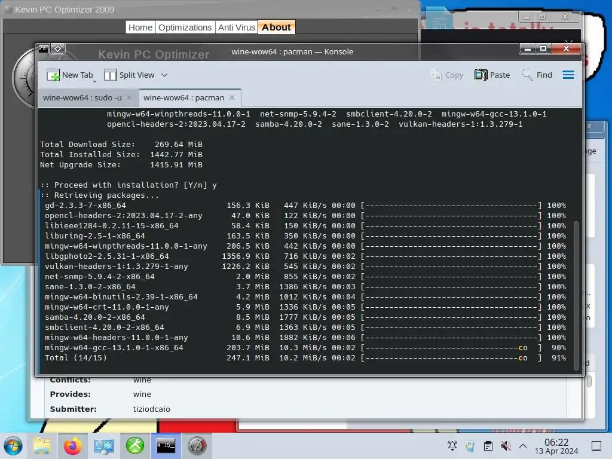This screenshot has width=612, height=459.
Task: Expand the Split View options chevron
Action: point(164,75)
